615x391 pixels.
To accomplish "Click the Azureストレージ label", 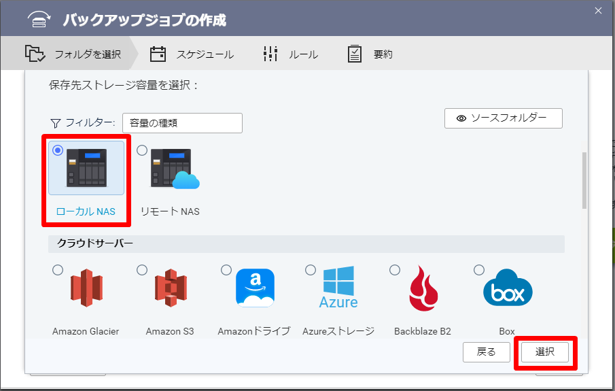I will tap(338, 331).
